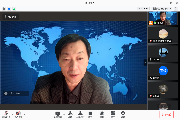Open the apps grid icon

pyautogui.click(x=113, y=115)
